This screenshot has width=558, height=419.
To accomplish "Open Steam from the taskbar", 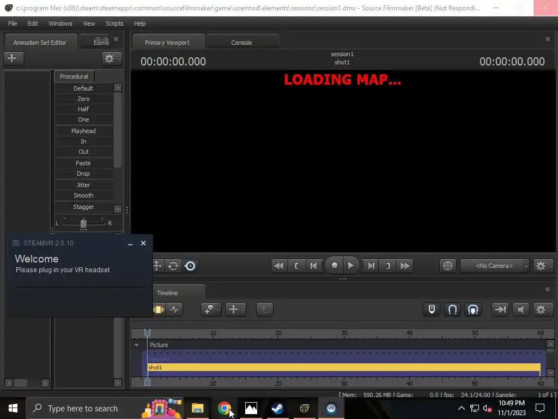I will coord(277,408).
